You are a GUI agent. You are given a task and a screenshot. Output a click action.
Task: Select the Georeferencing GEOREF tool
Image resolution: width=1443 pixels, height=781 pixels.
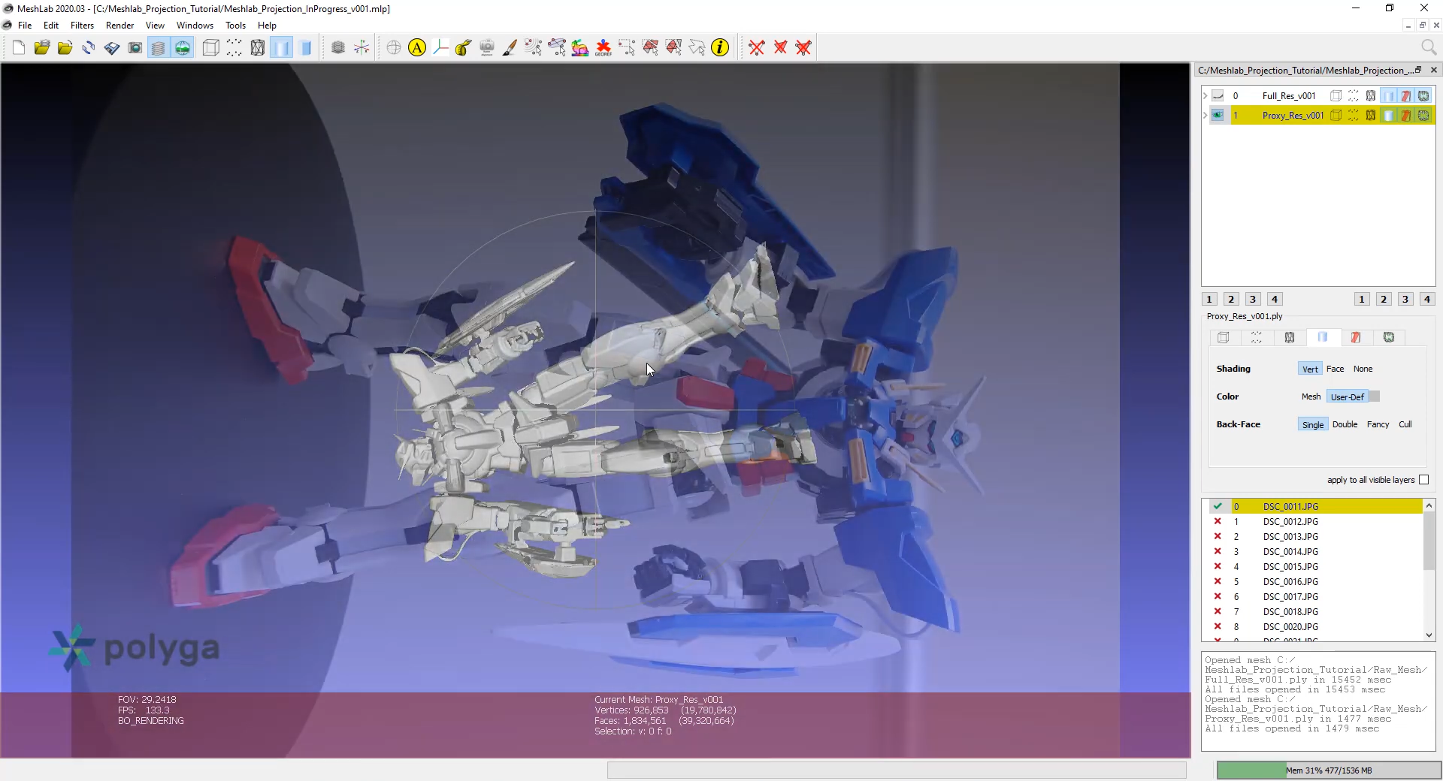(x=604, y=48)
